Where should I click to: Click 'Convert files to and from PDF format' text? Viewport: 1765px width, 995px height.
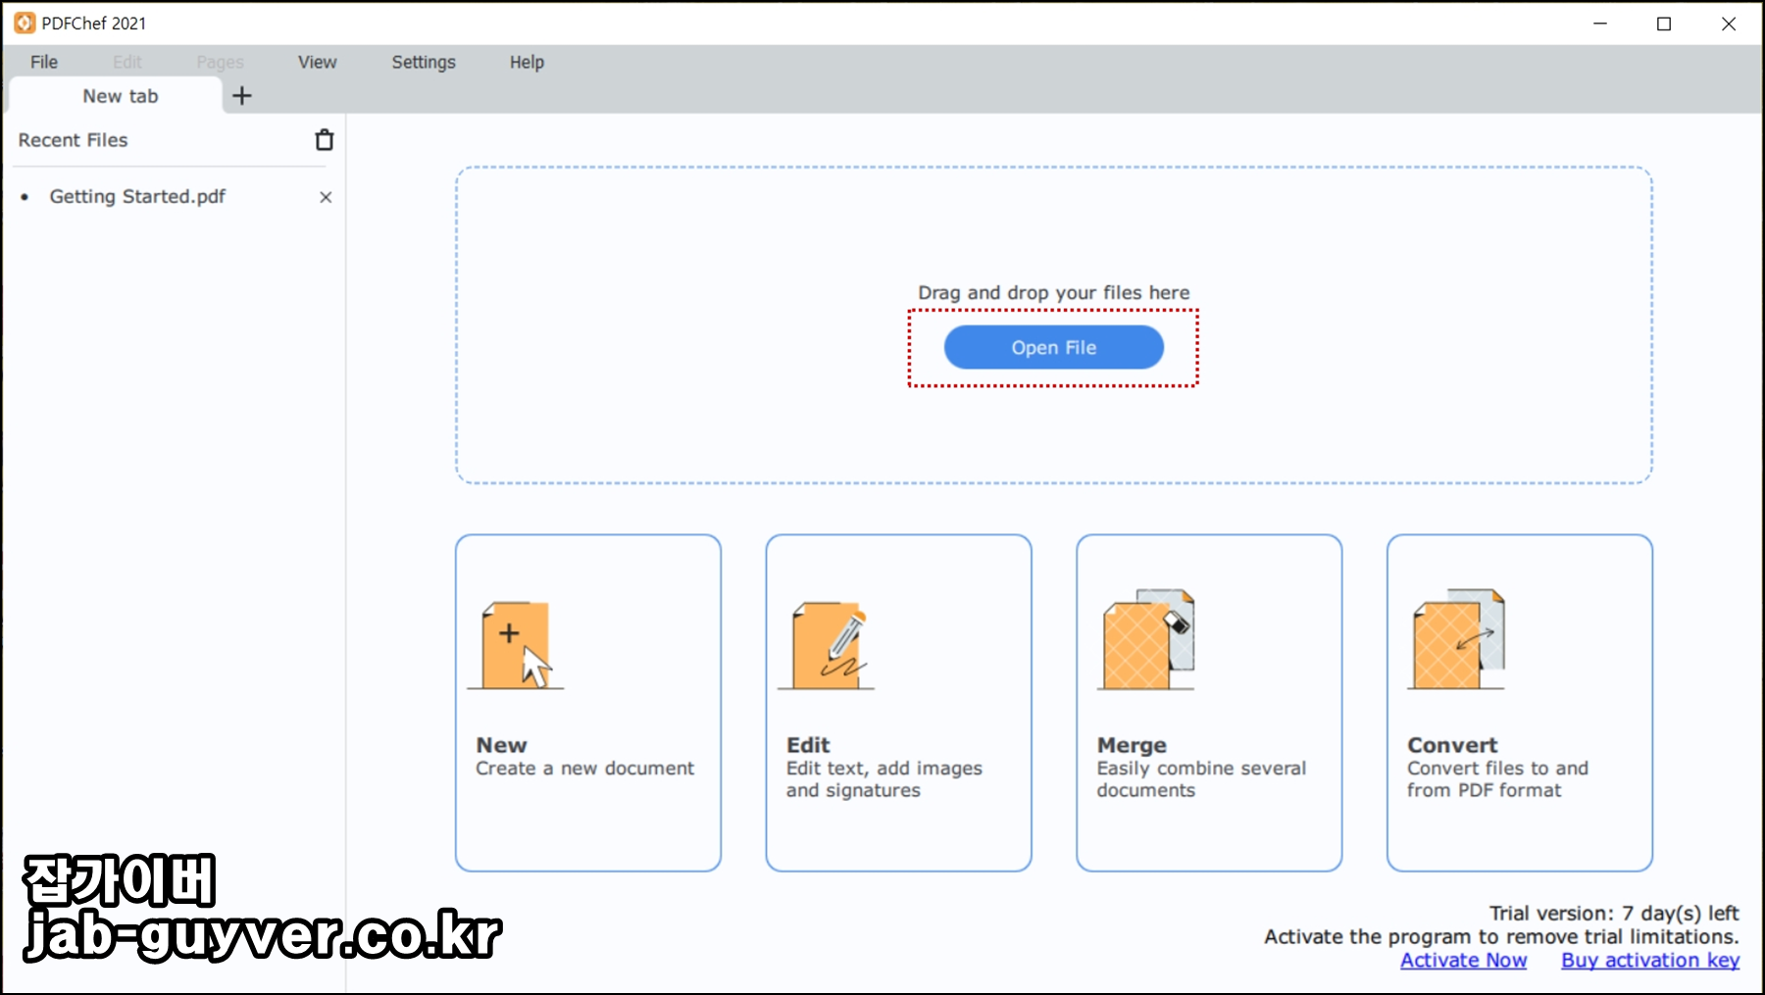(x=1497, y=779)
